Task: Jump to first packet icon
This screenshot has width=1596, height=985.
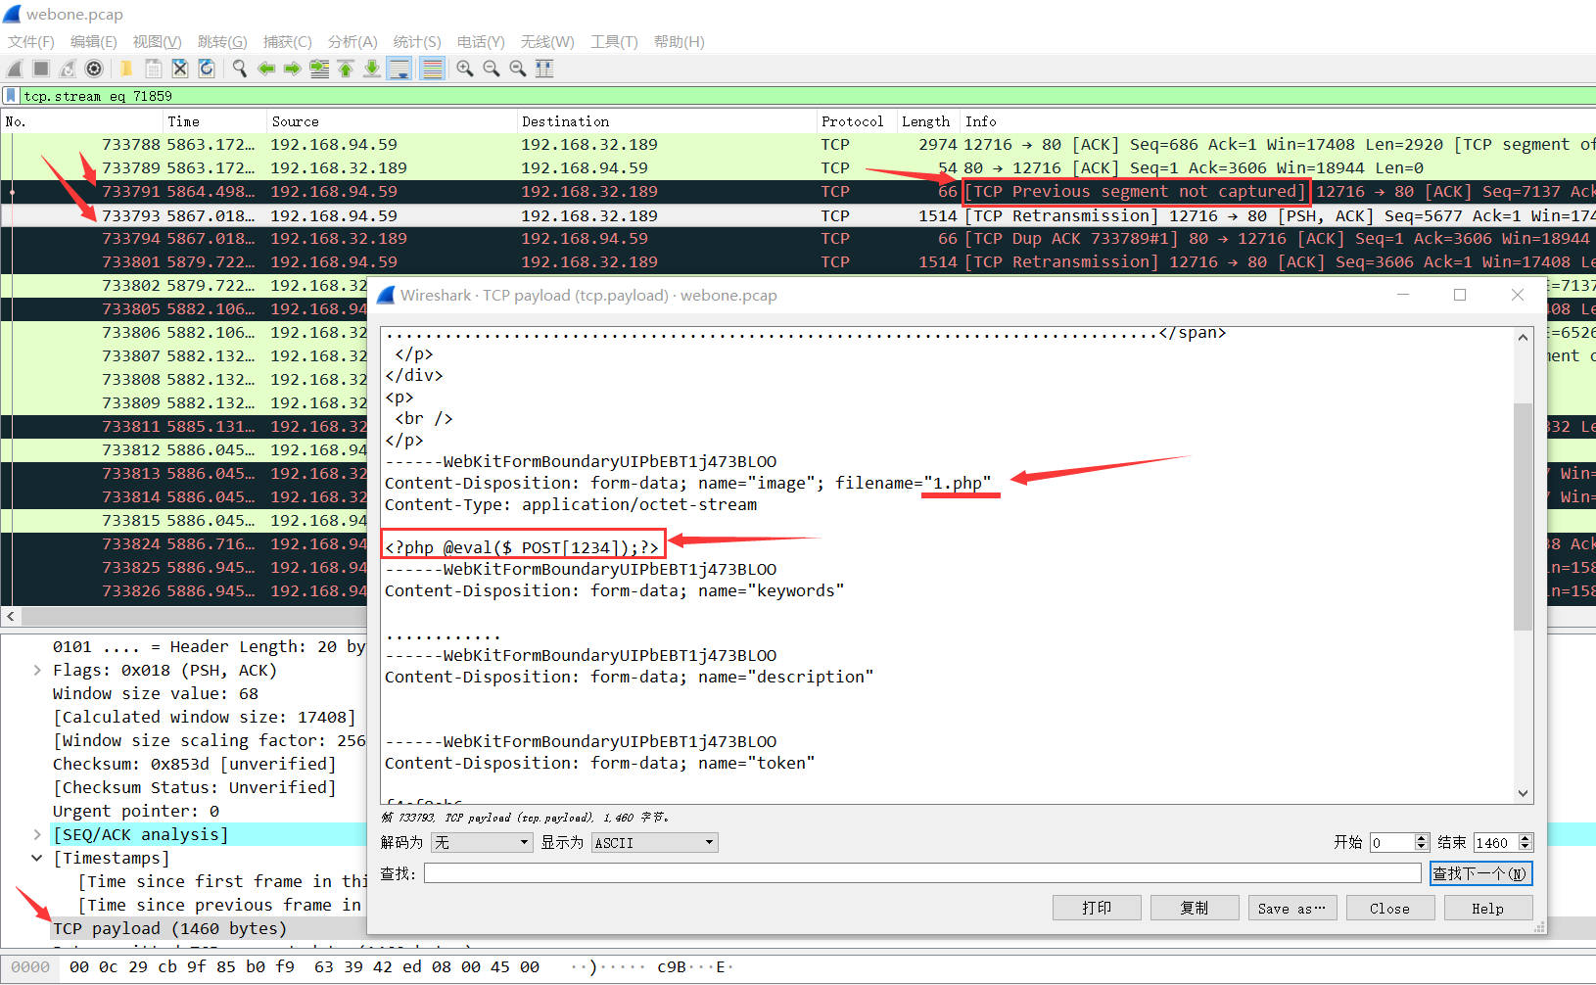Action: coord(346,69)
